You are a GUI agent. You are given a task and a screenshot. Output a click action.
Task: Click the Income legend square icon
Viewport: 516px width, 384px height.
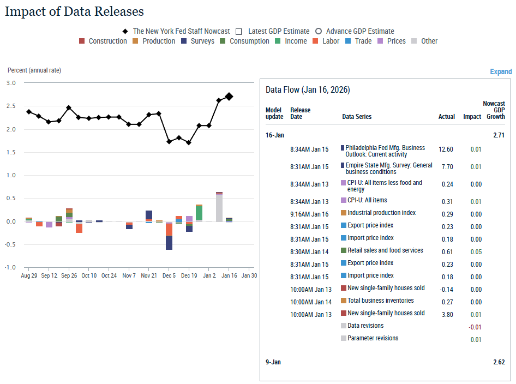click(278, 41)
